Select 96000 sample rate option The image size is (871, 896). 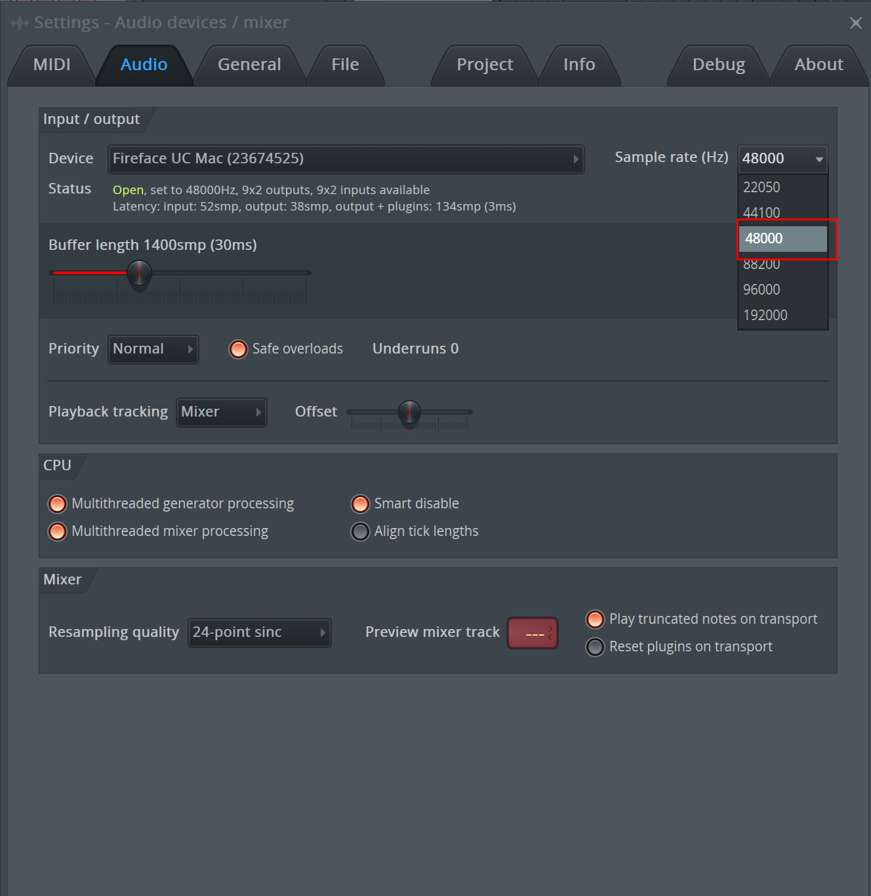click(761, 289)
